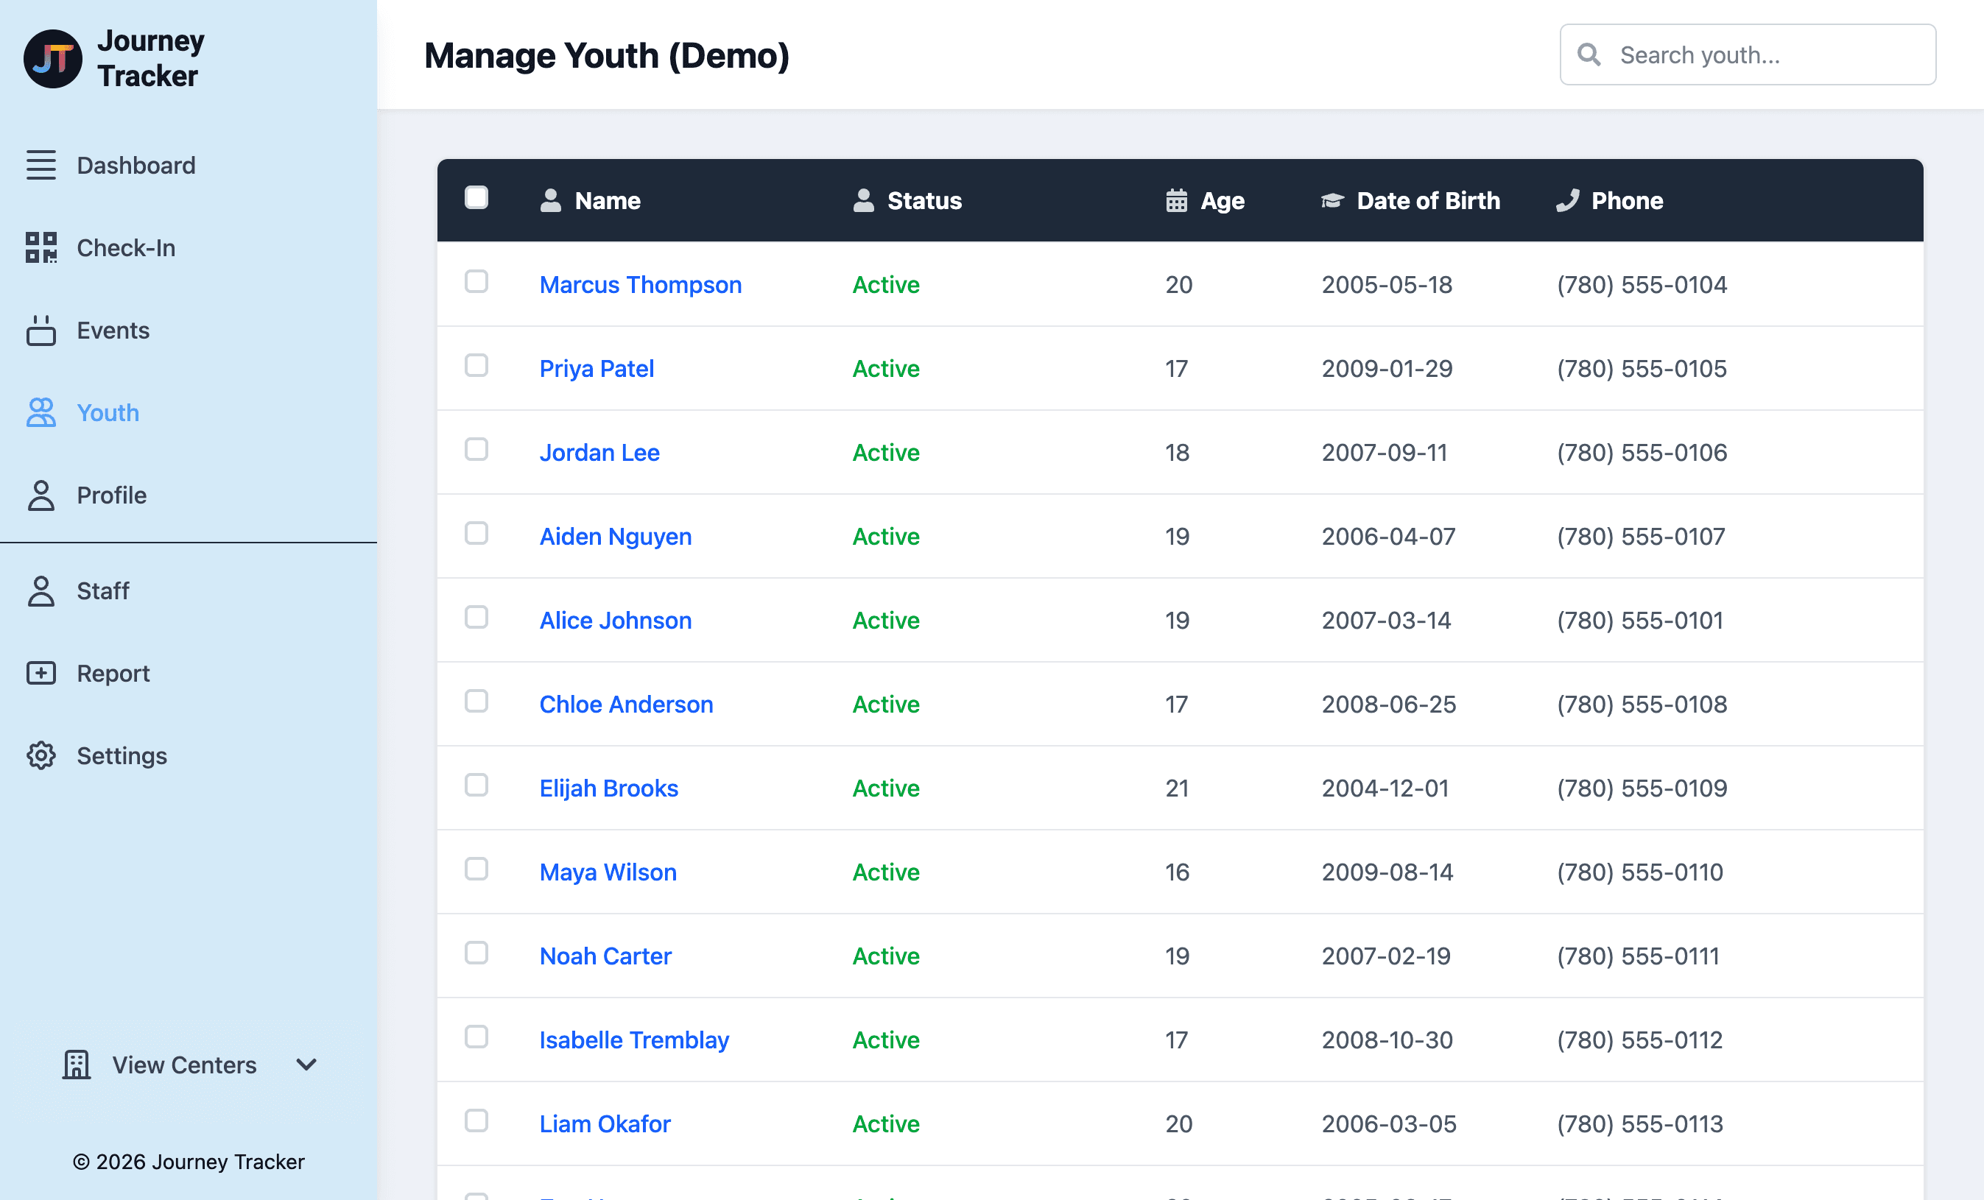Click age 21 in Elijah Brooks row

coord(1177,788)
